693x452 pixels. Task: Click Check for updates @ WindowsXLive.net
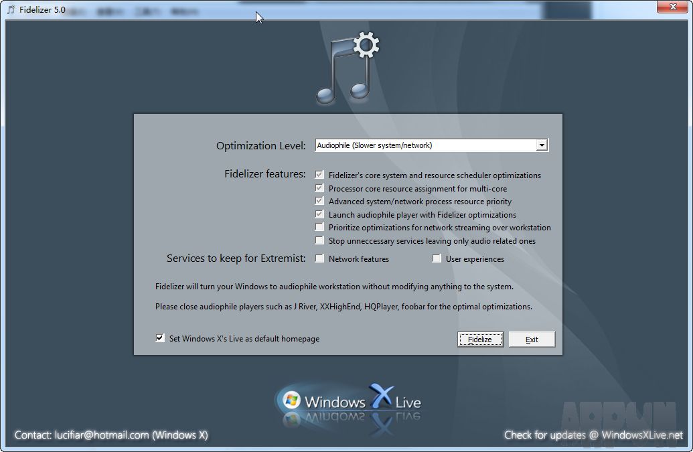(593, 435)
